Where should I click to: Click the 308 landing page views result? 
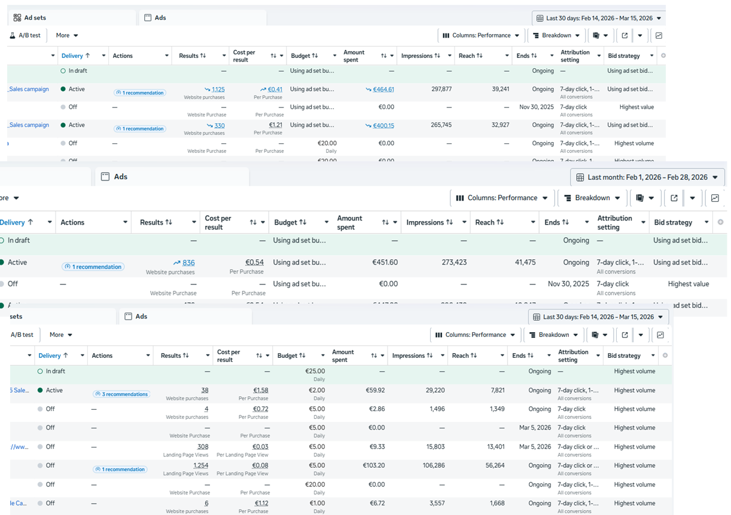click(x=203, y=446)
